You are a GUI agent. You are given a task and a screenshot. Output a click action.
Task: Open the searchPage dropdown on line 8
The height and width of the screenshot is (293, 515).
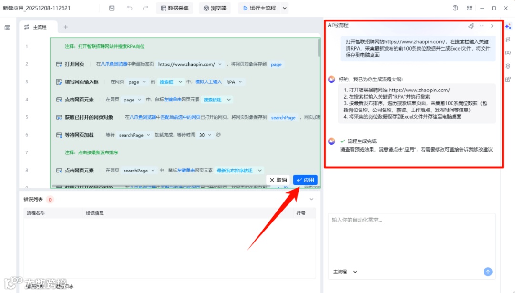pos(153,170)
